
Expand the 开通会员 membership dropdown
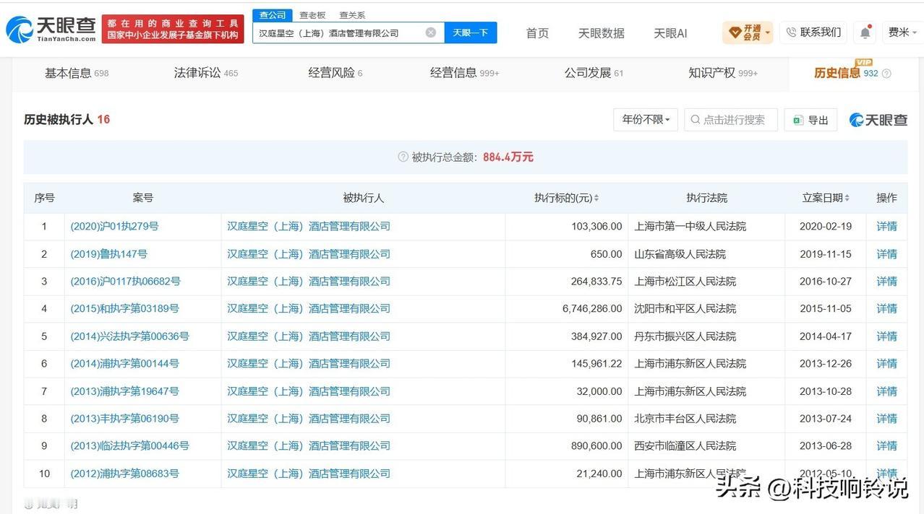(748, 32)
